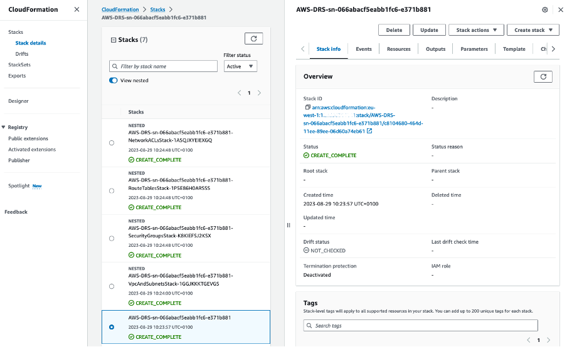Select the RouteTablesStack nested stack radio
Screen dimensions: 567x347
112,190
